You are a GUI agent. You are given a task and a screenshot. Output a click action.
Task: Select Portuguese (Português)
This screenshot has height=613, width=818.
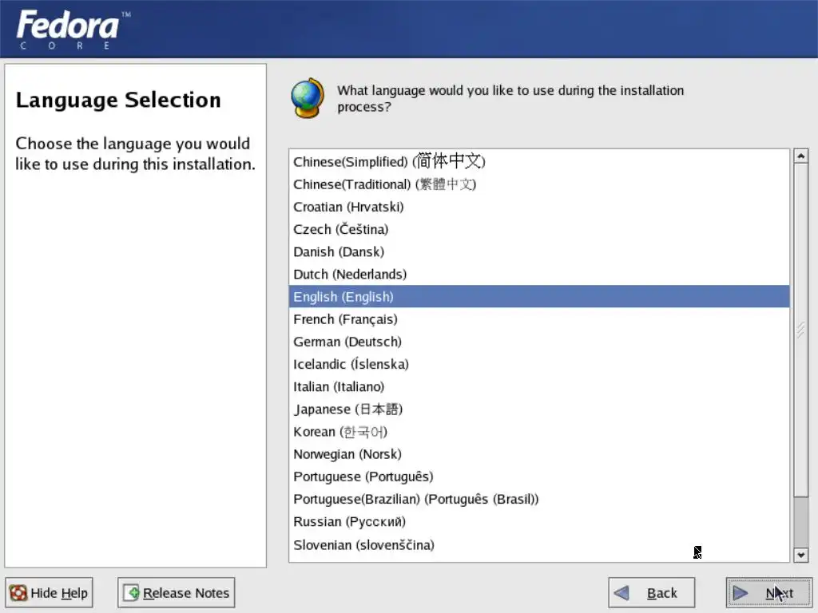tap(539, 477)
